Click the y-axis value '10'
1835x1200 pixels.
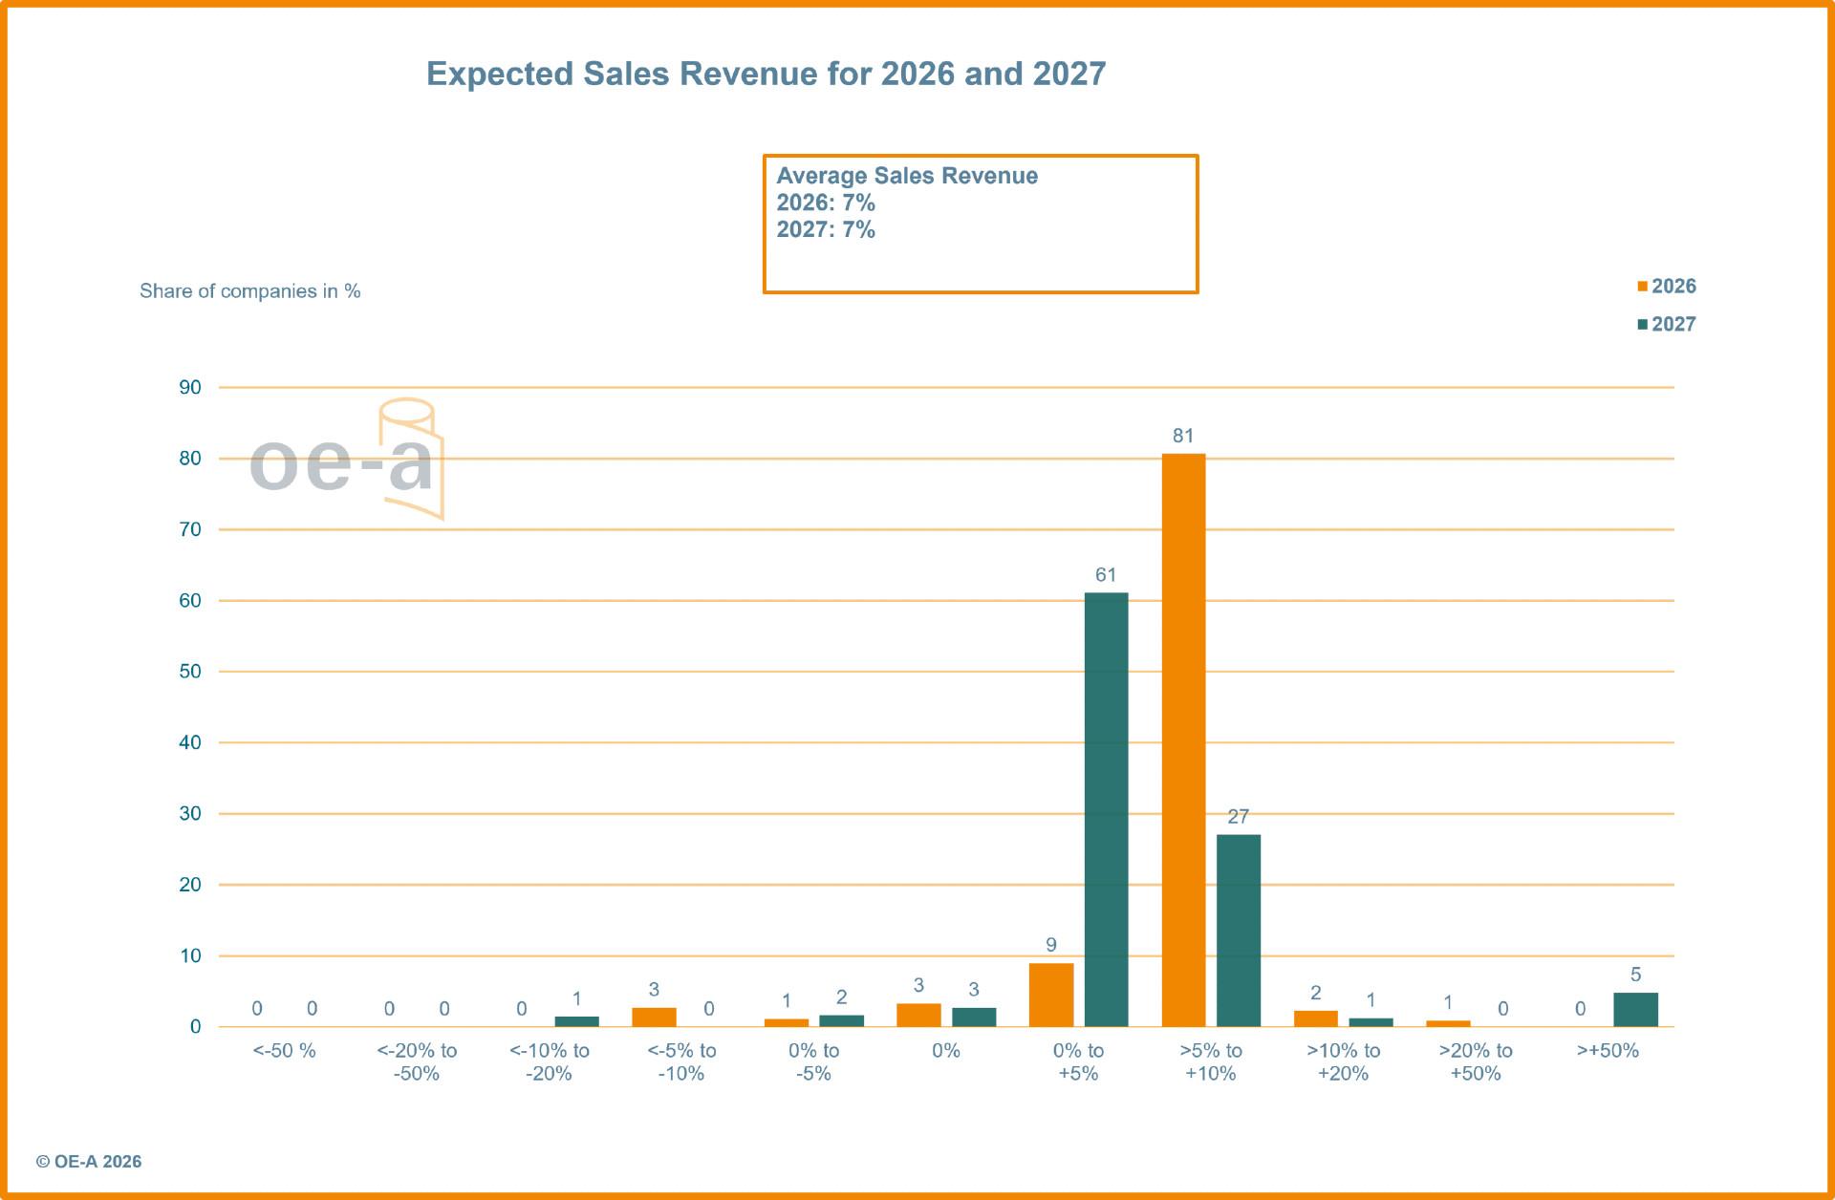pos(190,956)
